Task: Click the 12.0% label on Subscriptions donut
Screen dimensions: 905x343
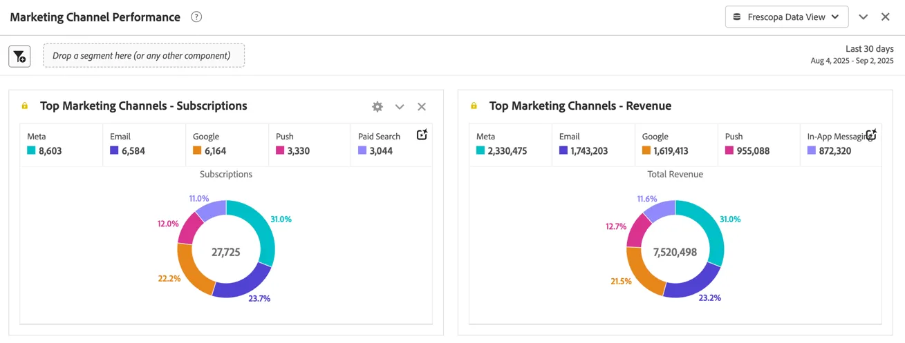Action: pyautogui.click(x=168, y=224)
